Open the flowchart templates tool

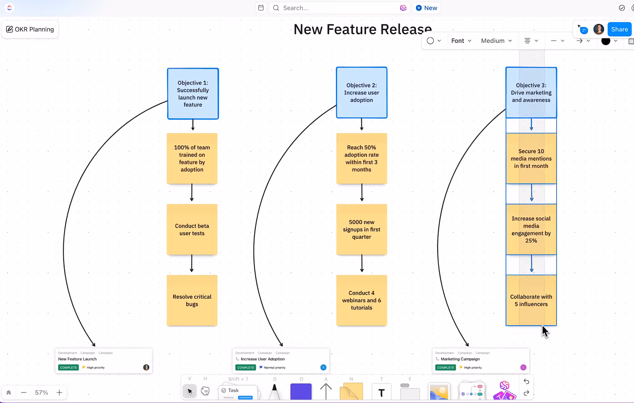coord(472,390)
